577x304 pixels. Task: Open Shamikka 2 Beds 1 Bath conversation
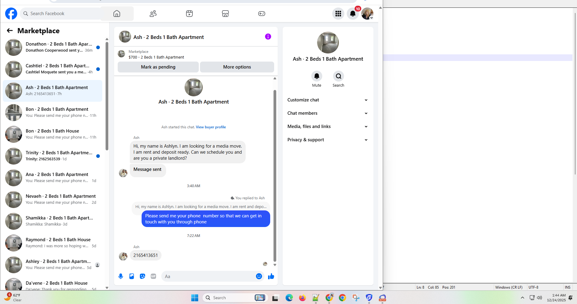53,221
